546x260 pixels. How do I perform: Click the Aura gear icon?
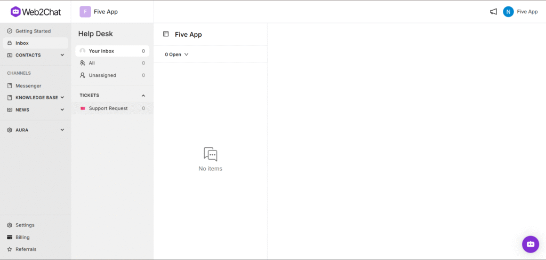10,130
